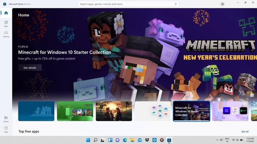Click the Top free apps heading
Screen dimensions: 257x144
point(29,132)
